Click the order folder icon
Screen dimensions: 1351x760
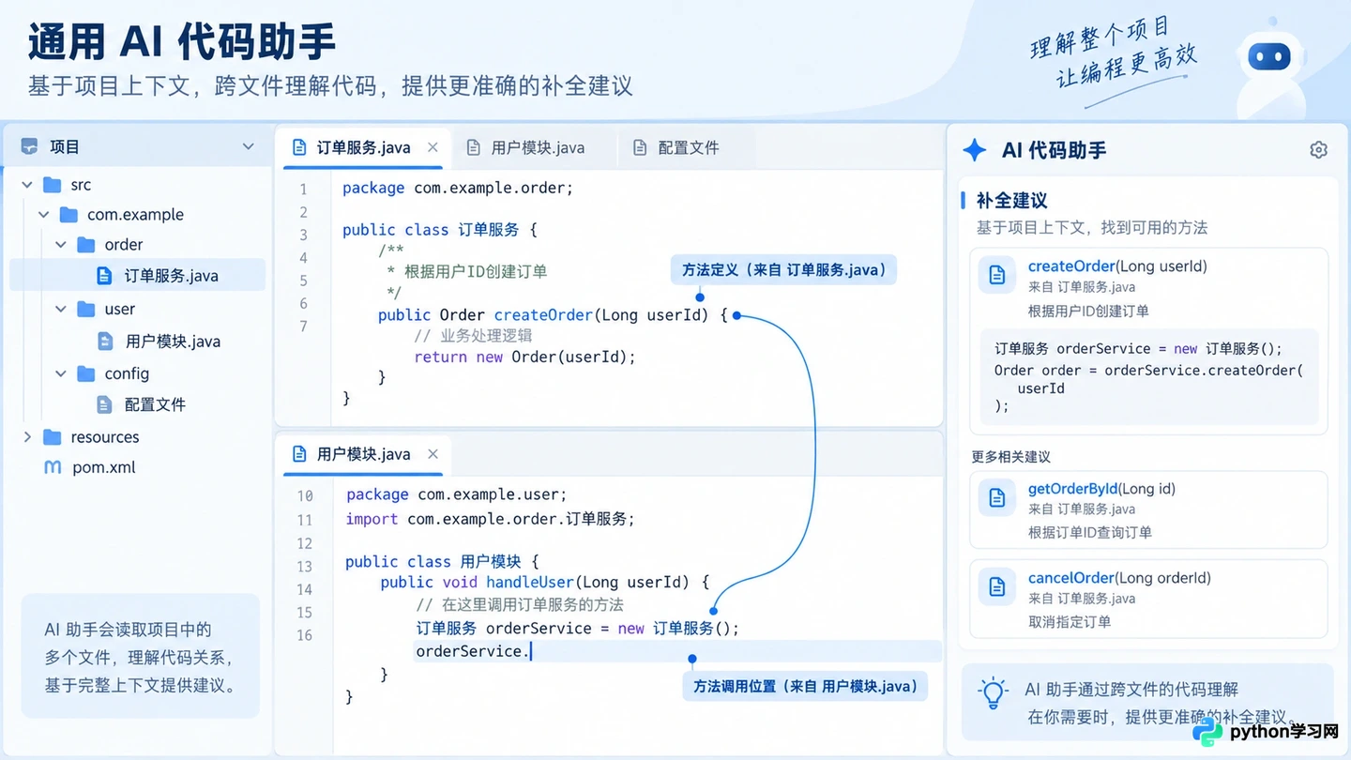click(x=86, y=245)
